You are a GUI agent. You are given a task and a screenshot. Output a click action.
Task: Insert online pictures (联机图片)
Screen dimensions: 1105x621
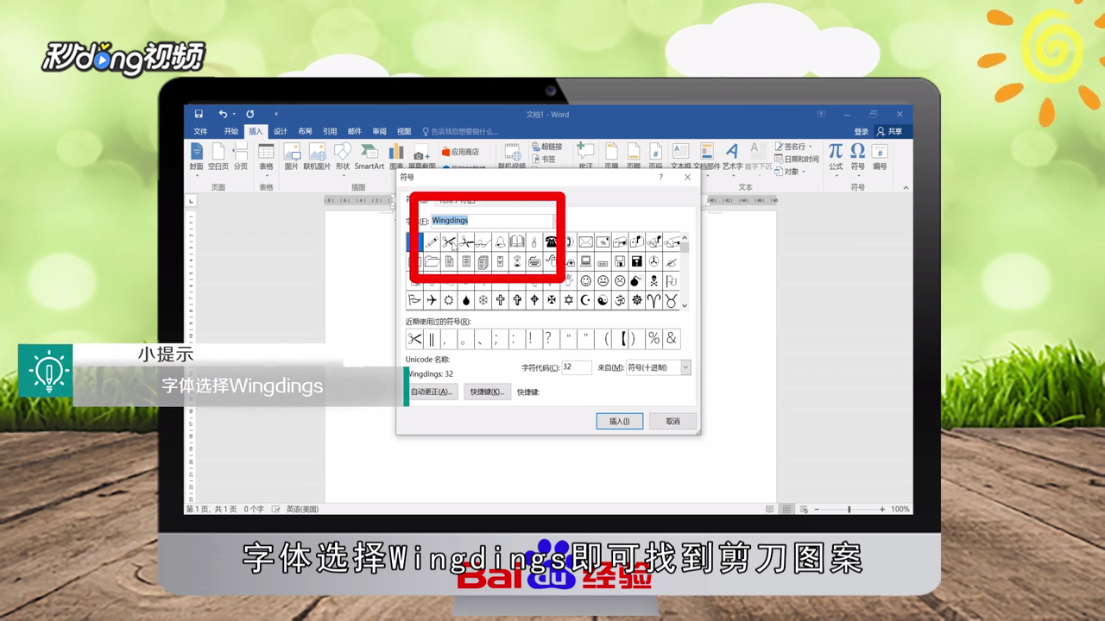point(317,157)
